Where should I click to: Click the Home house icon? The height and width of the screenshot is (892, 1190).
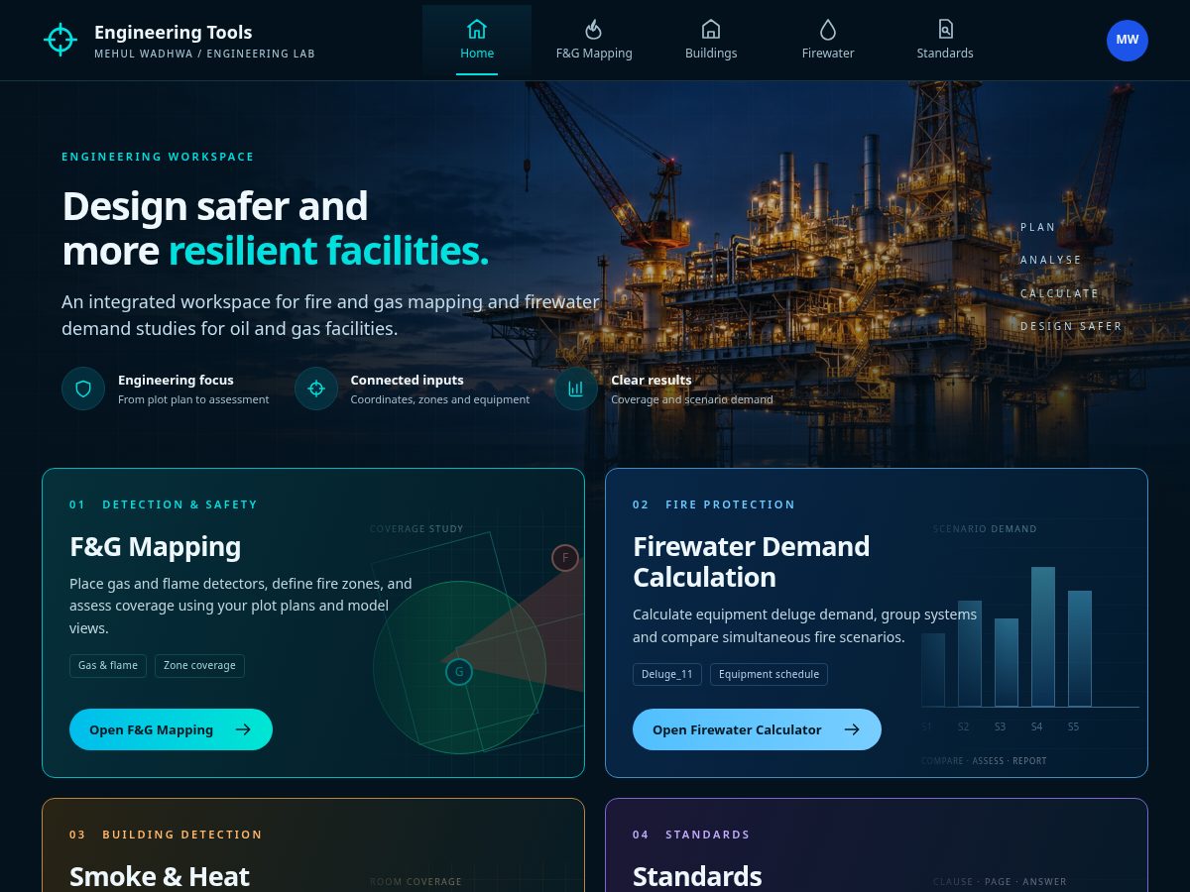477,29
